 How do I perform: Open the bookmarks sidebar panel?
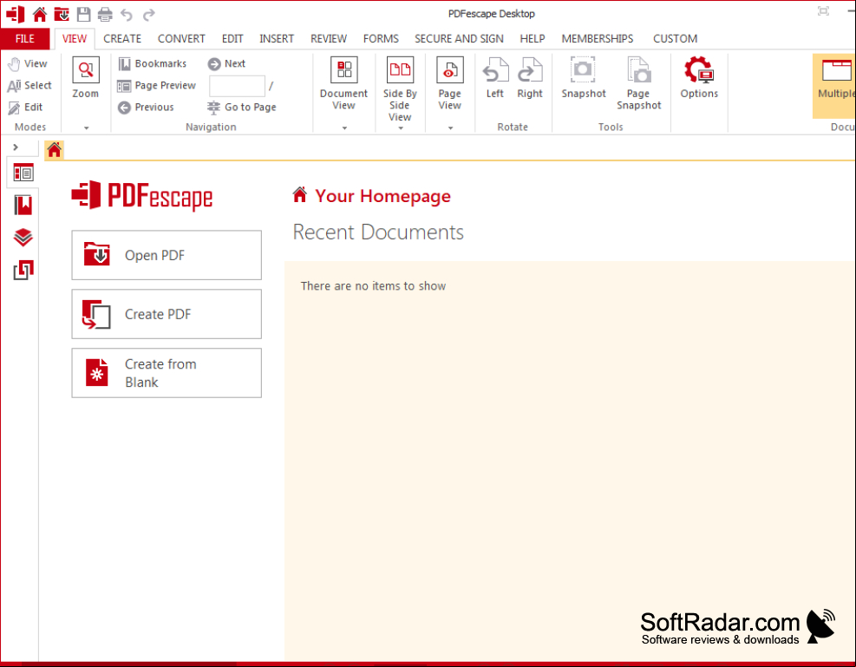[x=23, y=206]
